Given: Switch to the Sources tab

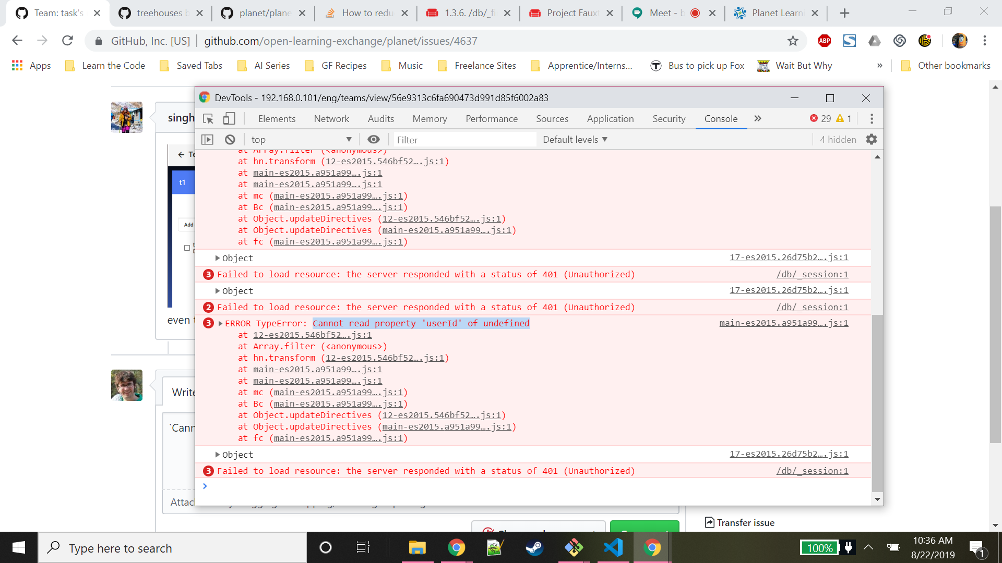Looking at the screenshot, I should [x=552, y=118].
